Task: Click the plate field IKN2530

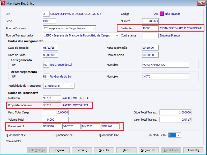Action: click(x=91, y=126)
